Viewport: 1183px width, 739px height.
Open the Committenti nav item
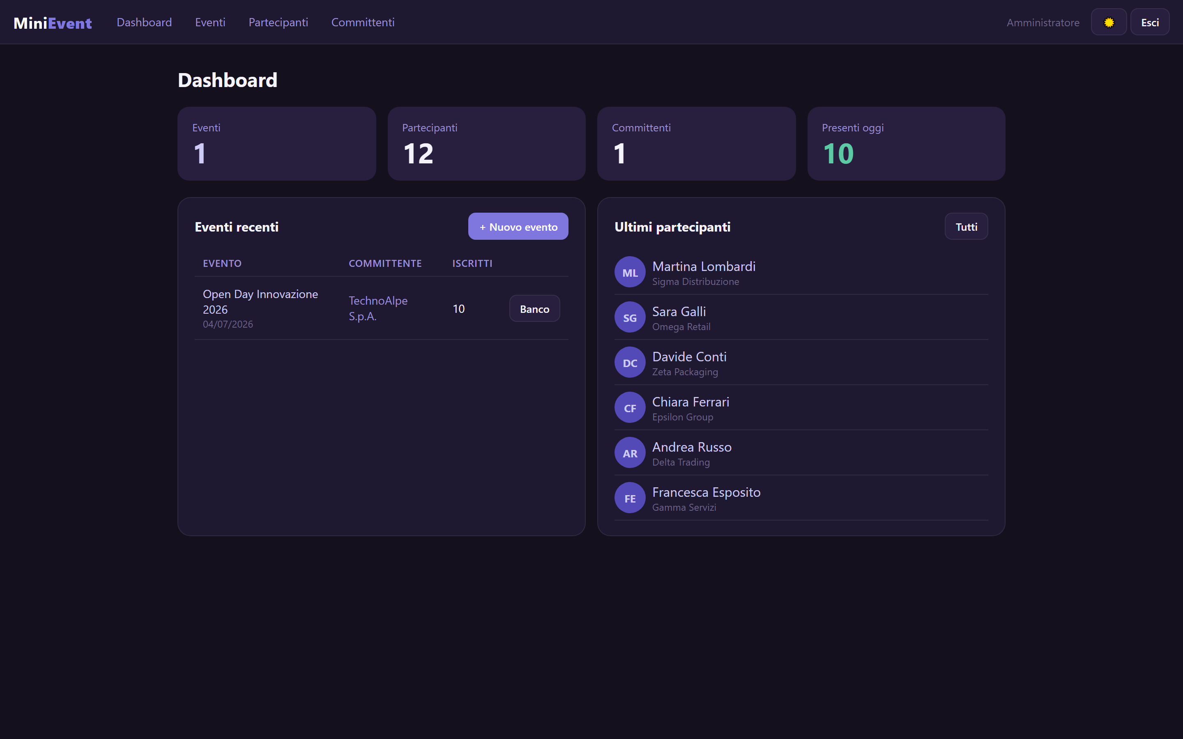coord(363,23)
